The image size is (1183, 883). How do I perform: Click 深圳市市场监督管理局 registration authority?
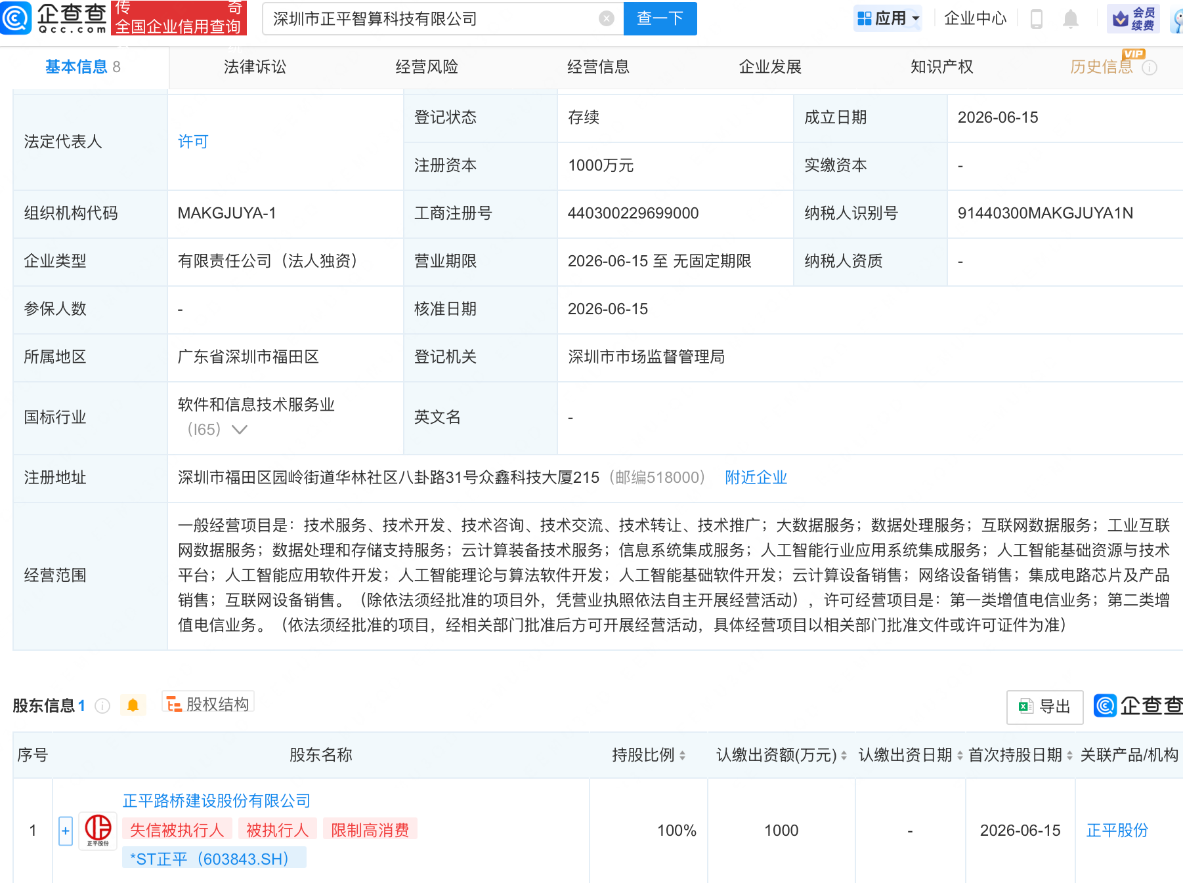click(x=646, y=357)
